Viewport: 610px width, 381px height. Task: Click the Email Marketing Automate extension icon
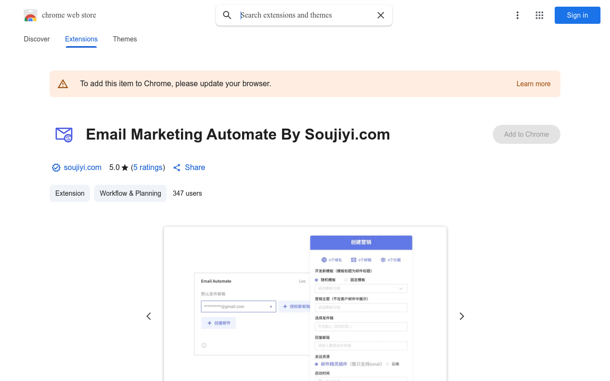click(64, 134)
